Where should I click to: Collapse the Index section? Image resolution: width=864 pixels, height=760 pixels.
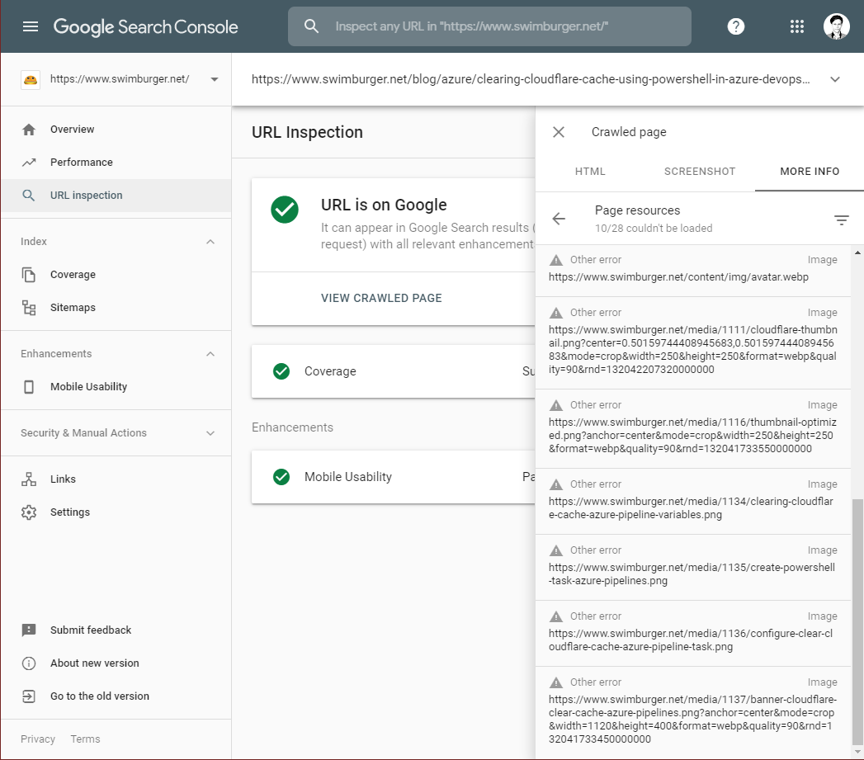click(210, 242)
